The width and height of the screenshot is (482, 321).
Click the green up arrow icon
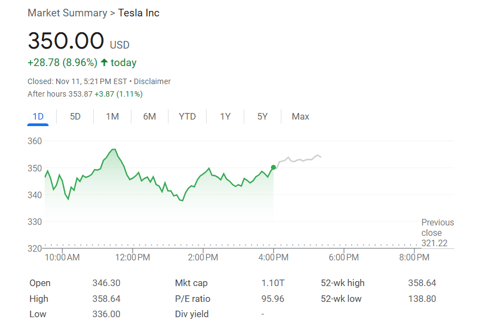(104, 63)
